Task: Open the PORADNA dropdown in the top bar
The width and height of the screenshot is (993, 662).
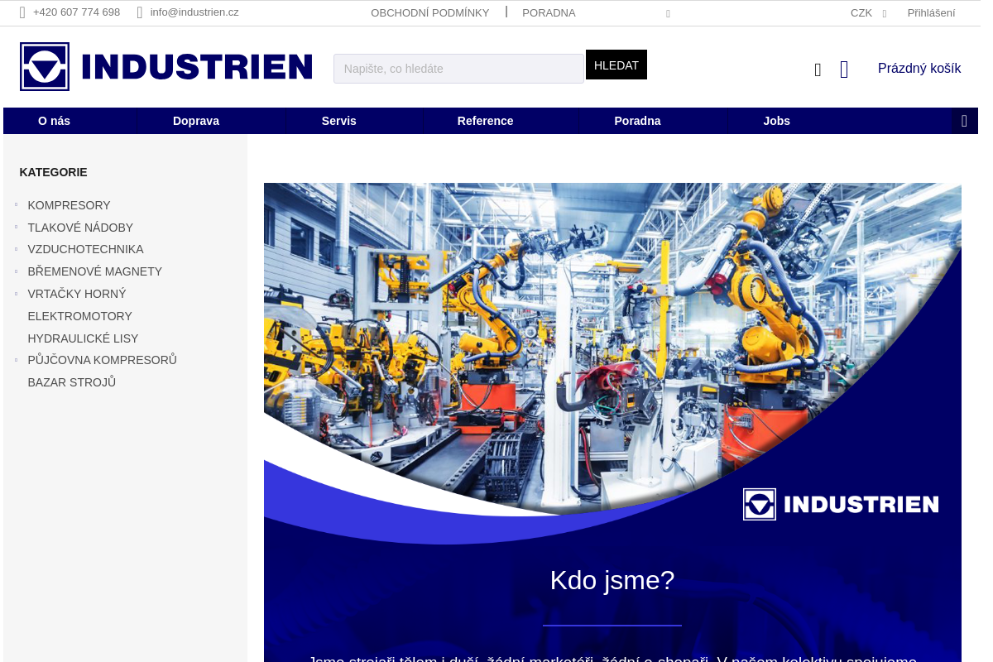Action: (x=549, y=12)
